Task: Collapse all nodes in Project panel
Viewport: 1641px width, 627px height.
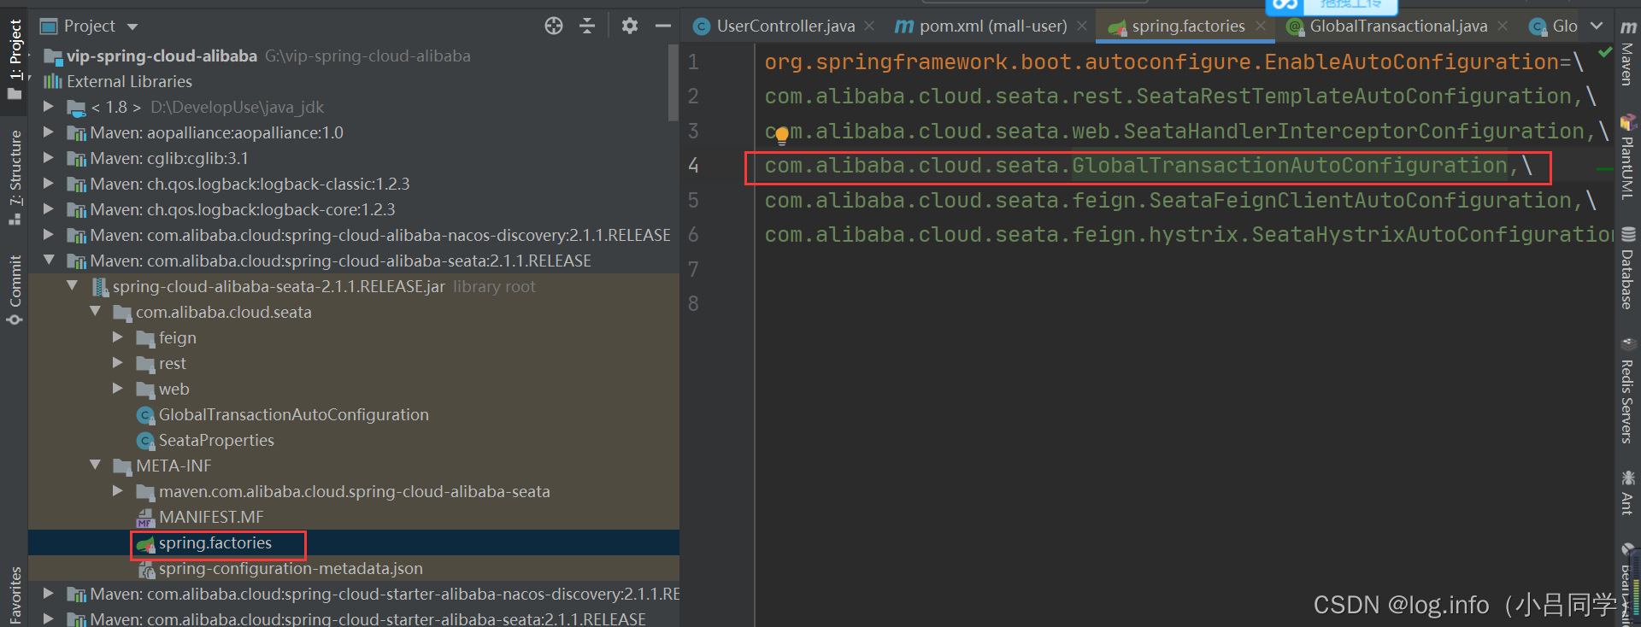Action: click(x=587, y=26)
